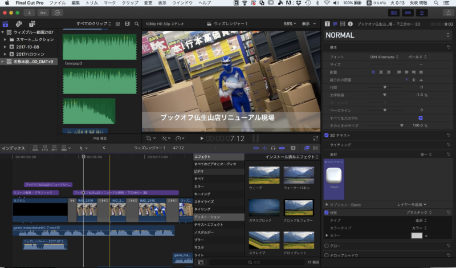The width and height of the screenshot is (456, 268).
Task: Select the ブラー effects category
Action: (x=219, y=240)
